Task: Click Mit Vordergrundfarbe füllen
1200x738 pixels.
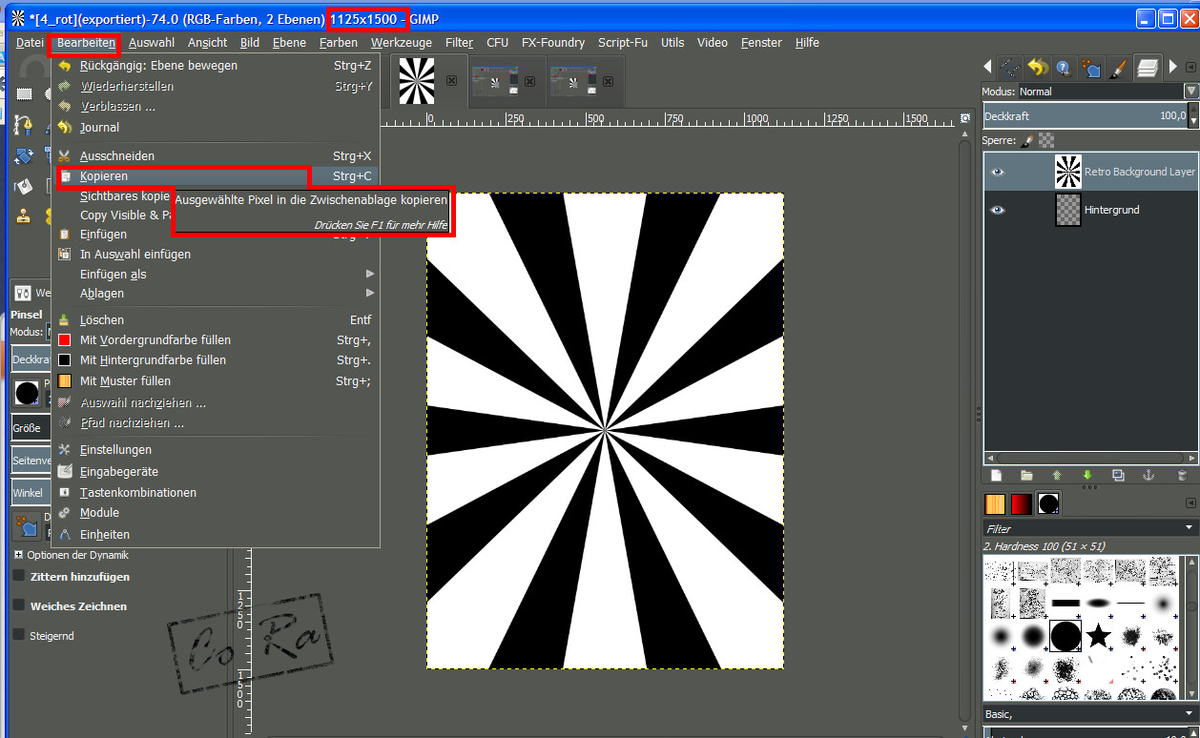Action: tap(155, 340)
